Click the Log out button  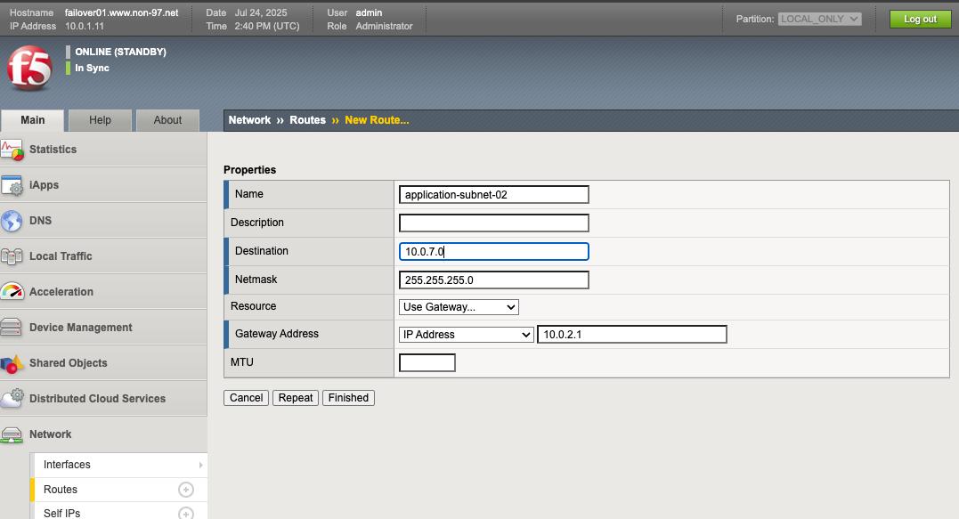pyautogui.click(x=920, y=19)
